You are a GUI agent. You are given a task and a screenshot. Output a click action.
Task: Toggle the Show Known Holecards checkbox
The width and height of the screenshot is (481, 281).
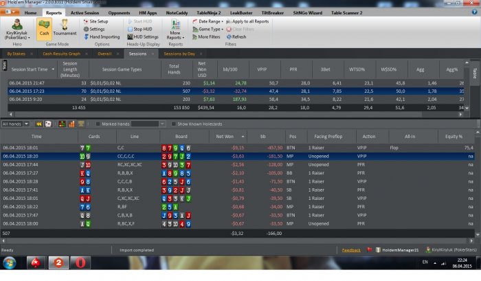point(173,124)
